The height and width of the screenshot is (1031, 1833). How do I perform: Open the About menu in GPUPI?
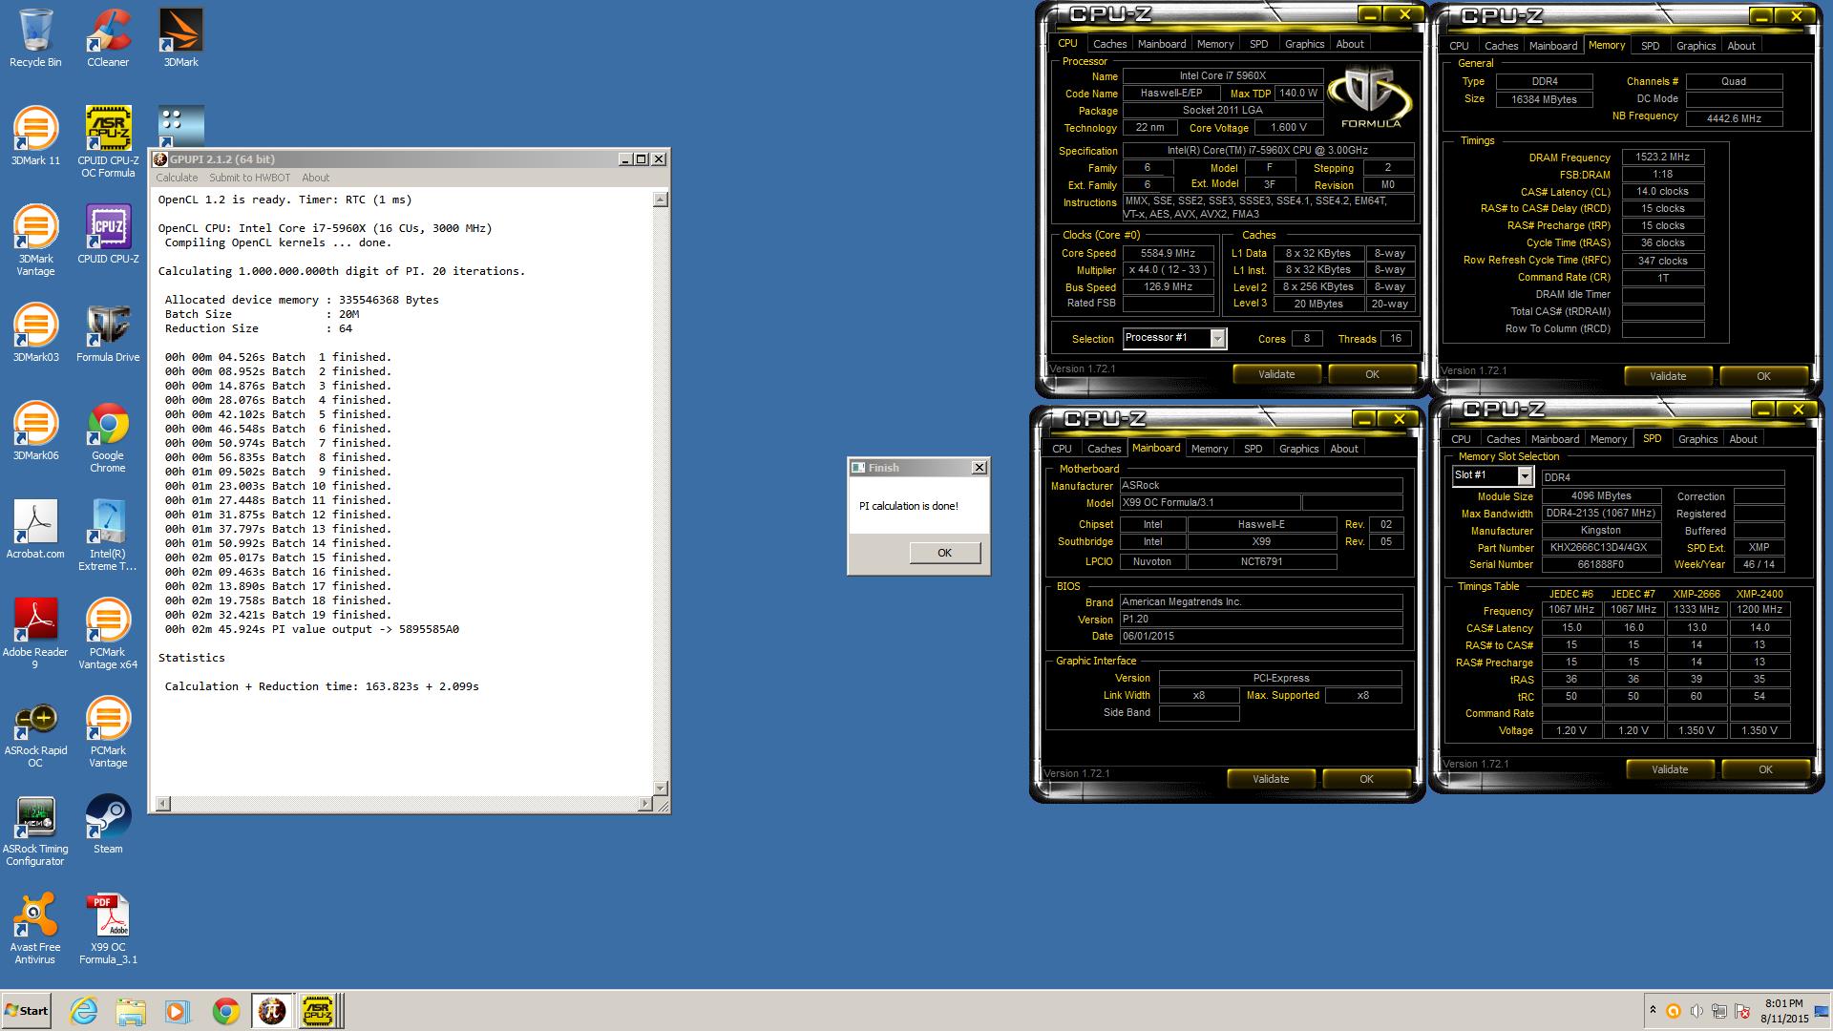click(315, 178)
